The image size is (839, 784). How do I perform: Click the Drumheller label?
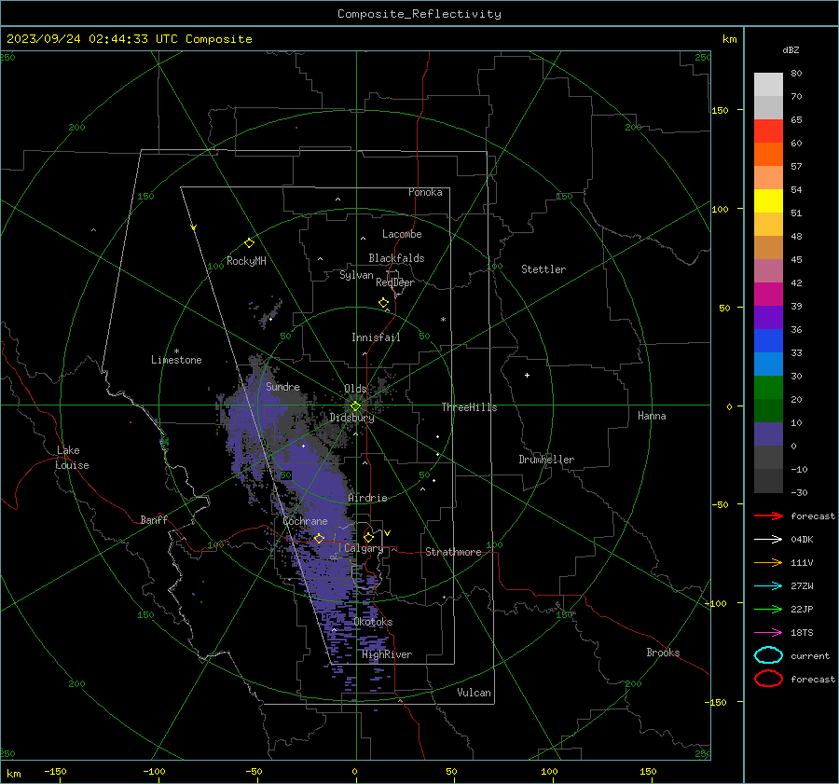pos(546,460)
